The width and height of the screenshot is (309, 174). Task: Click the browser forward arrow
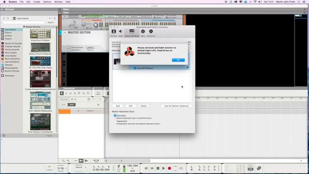(8, 18)
